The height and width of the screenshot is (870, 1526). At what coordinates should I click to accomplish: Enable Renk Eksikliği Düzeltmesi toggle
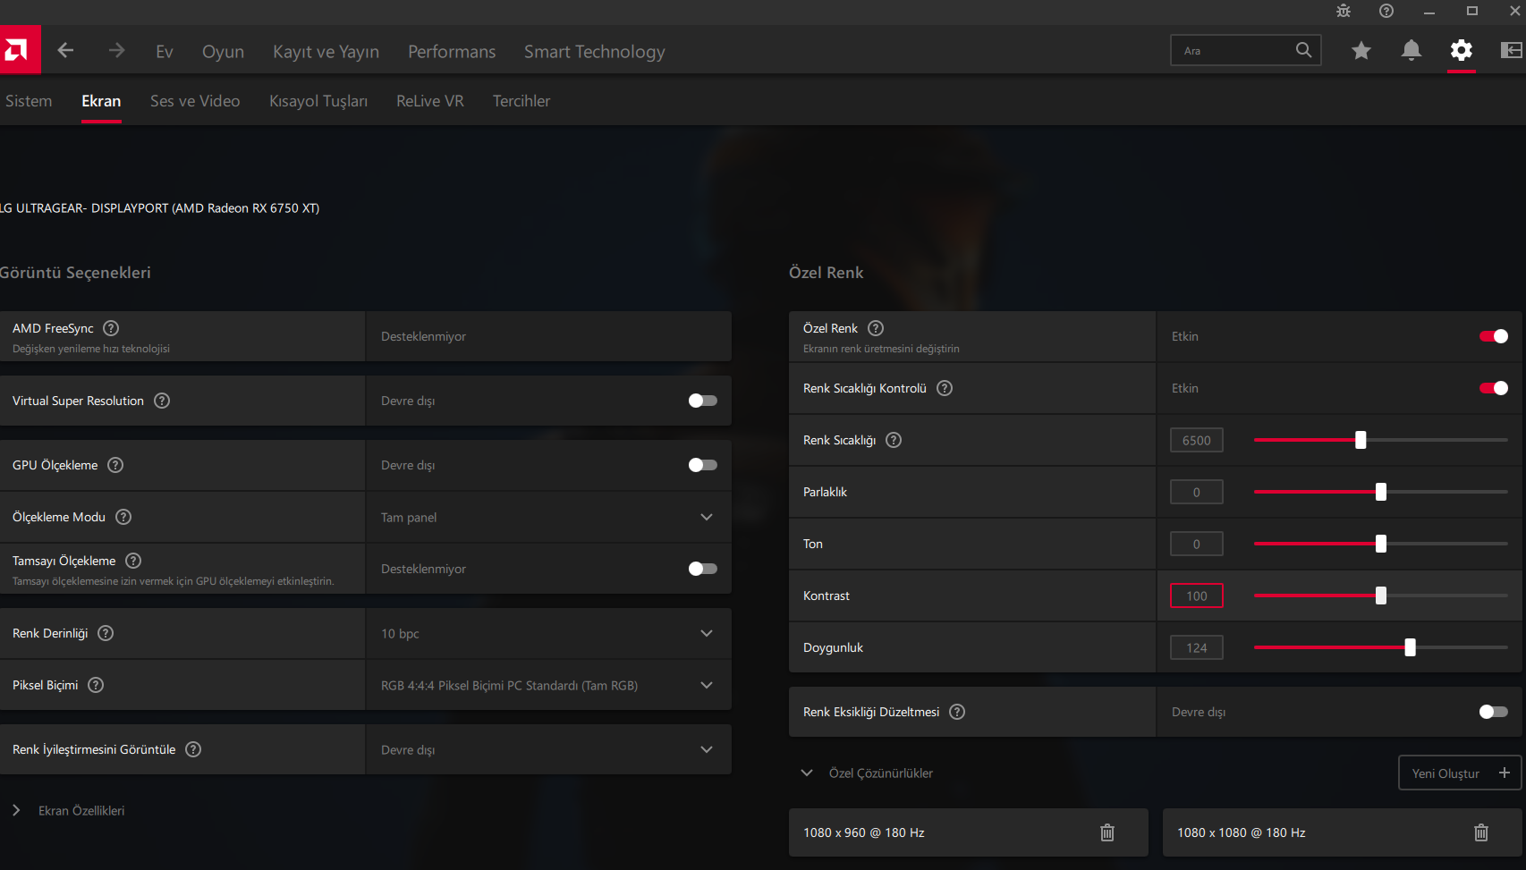pos(1494,712)
